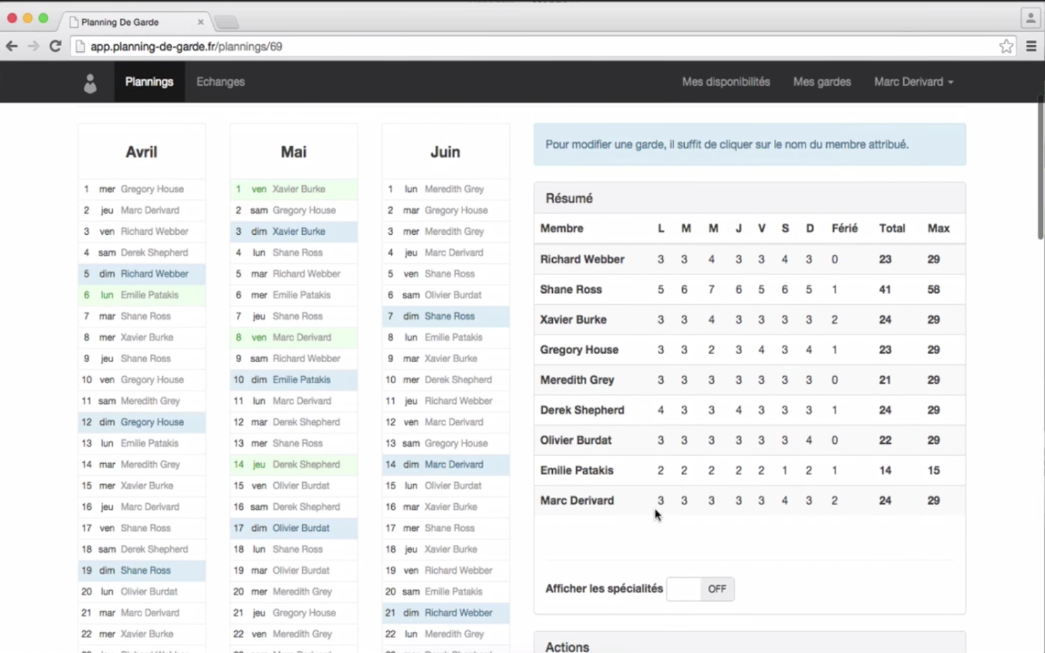The image size is (1045, 653).
Task: Click Shane Ross on 7 dim Juin
Action: (x=449, y=316)
